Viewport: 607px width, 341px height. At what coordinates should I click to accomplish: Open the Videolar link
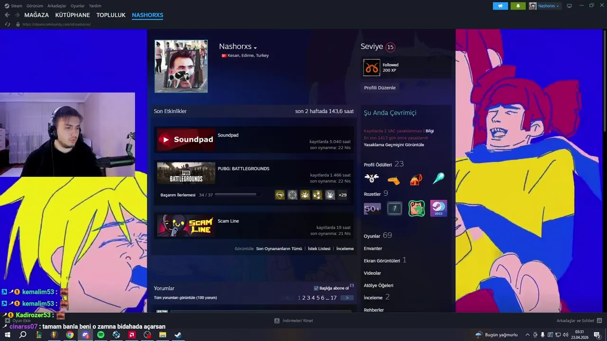point(372,273)
